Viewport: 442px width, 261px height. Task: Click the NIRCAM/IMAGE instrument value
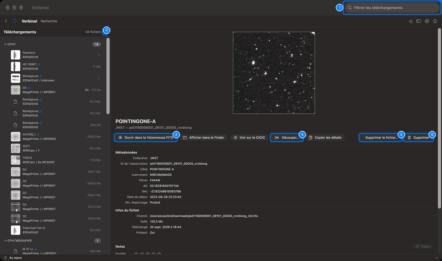pyautogui.click(x=161, y=175)
